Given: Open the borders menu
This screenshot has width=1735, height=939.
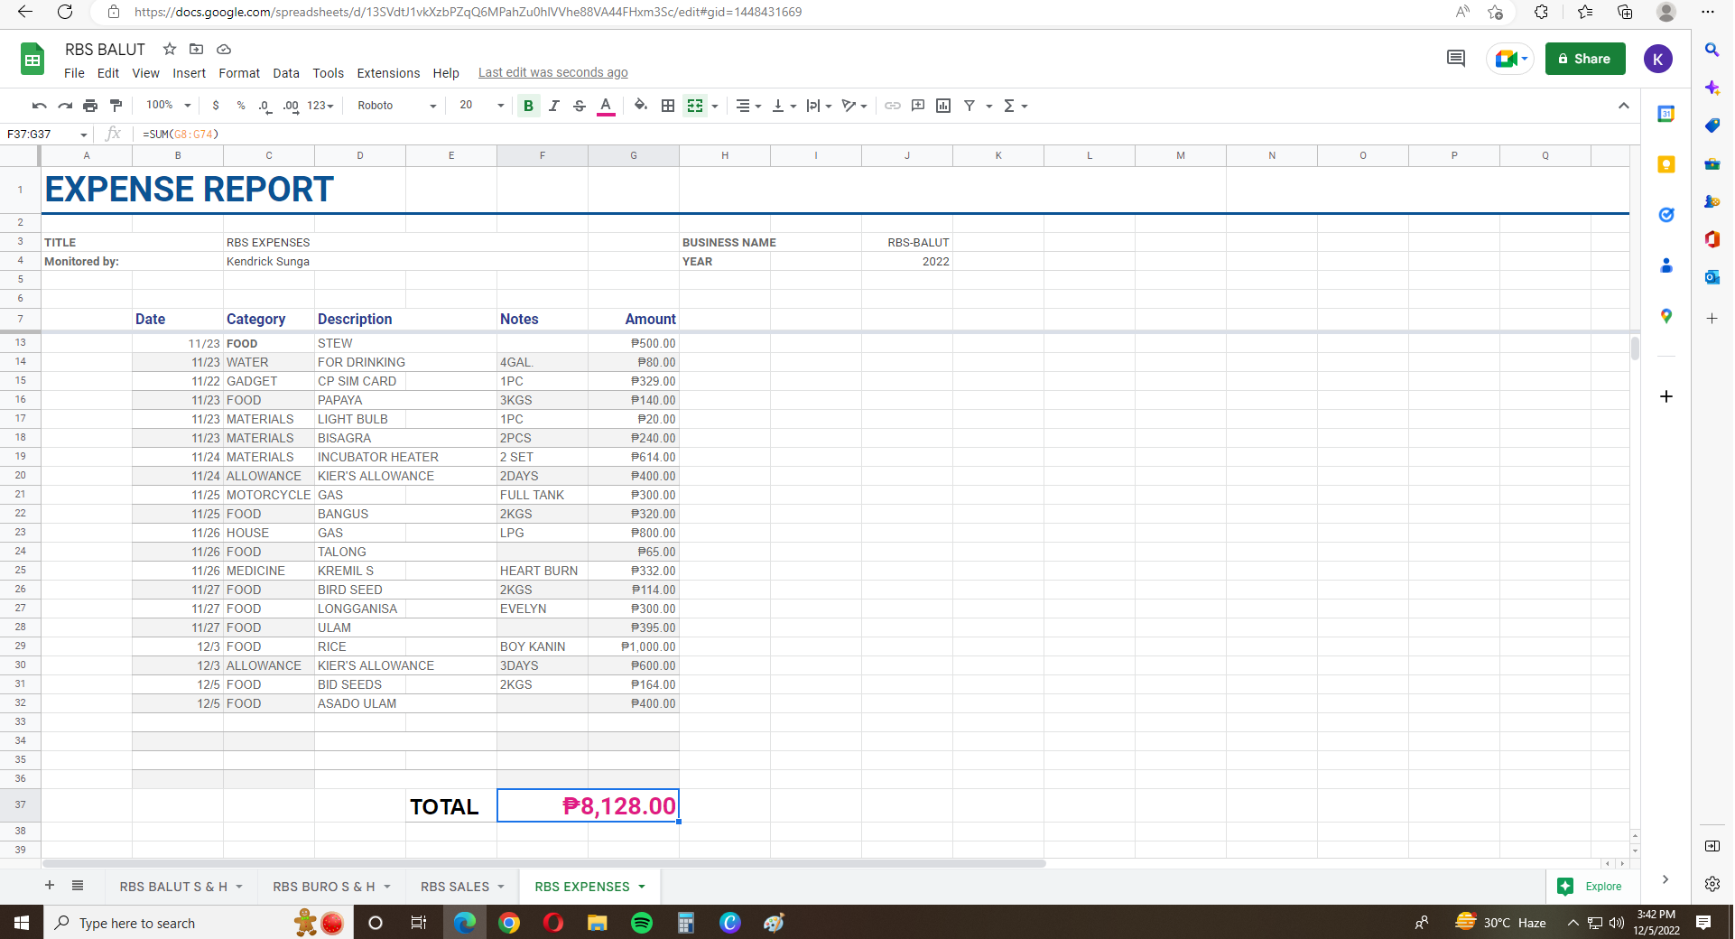Looking at the screenshot, I should pos(668,106).
